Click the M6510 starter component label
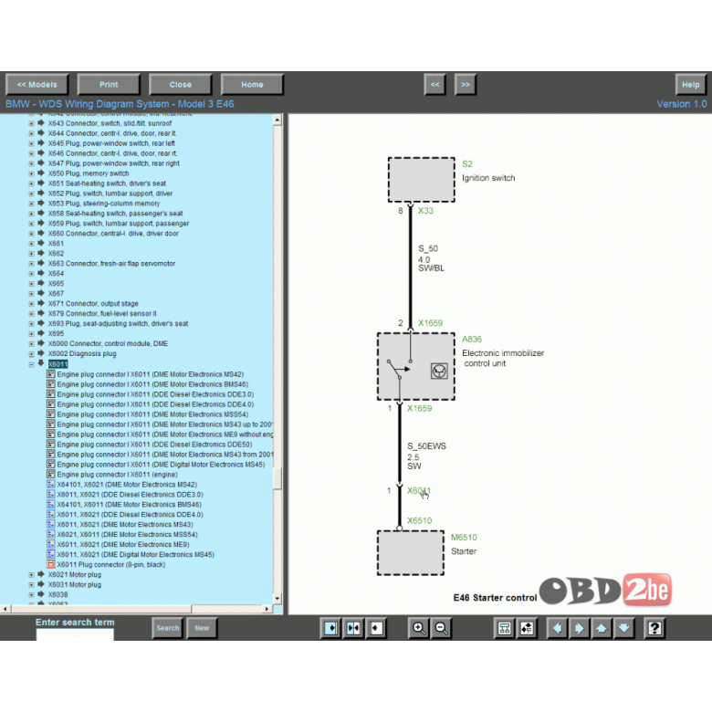 [464, 538]
